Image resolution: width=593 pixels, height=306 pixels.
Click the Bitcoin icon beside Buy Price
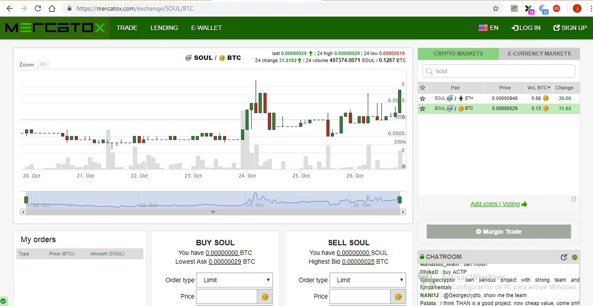coord(265,297)
